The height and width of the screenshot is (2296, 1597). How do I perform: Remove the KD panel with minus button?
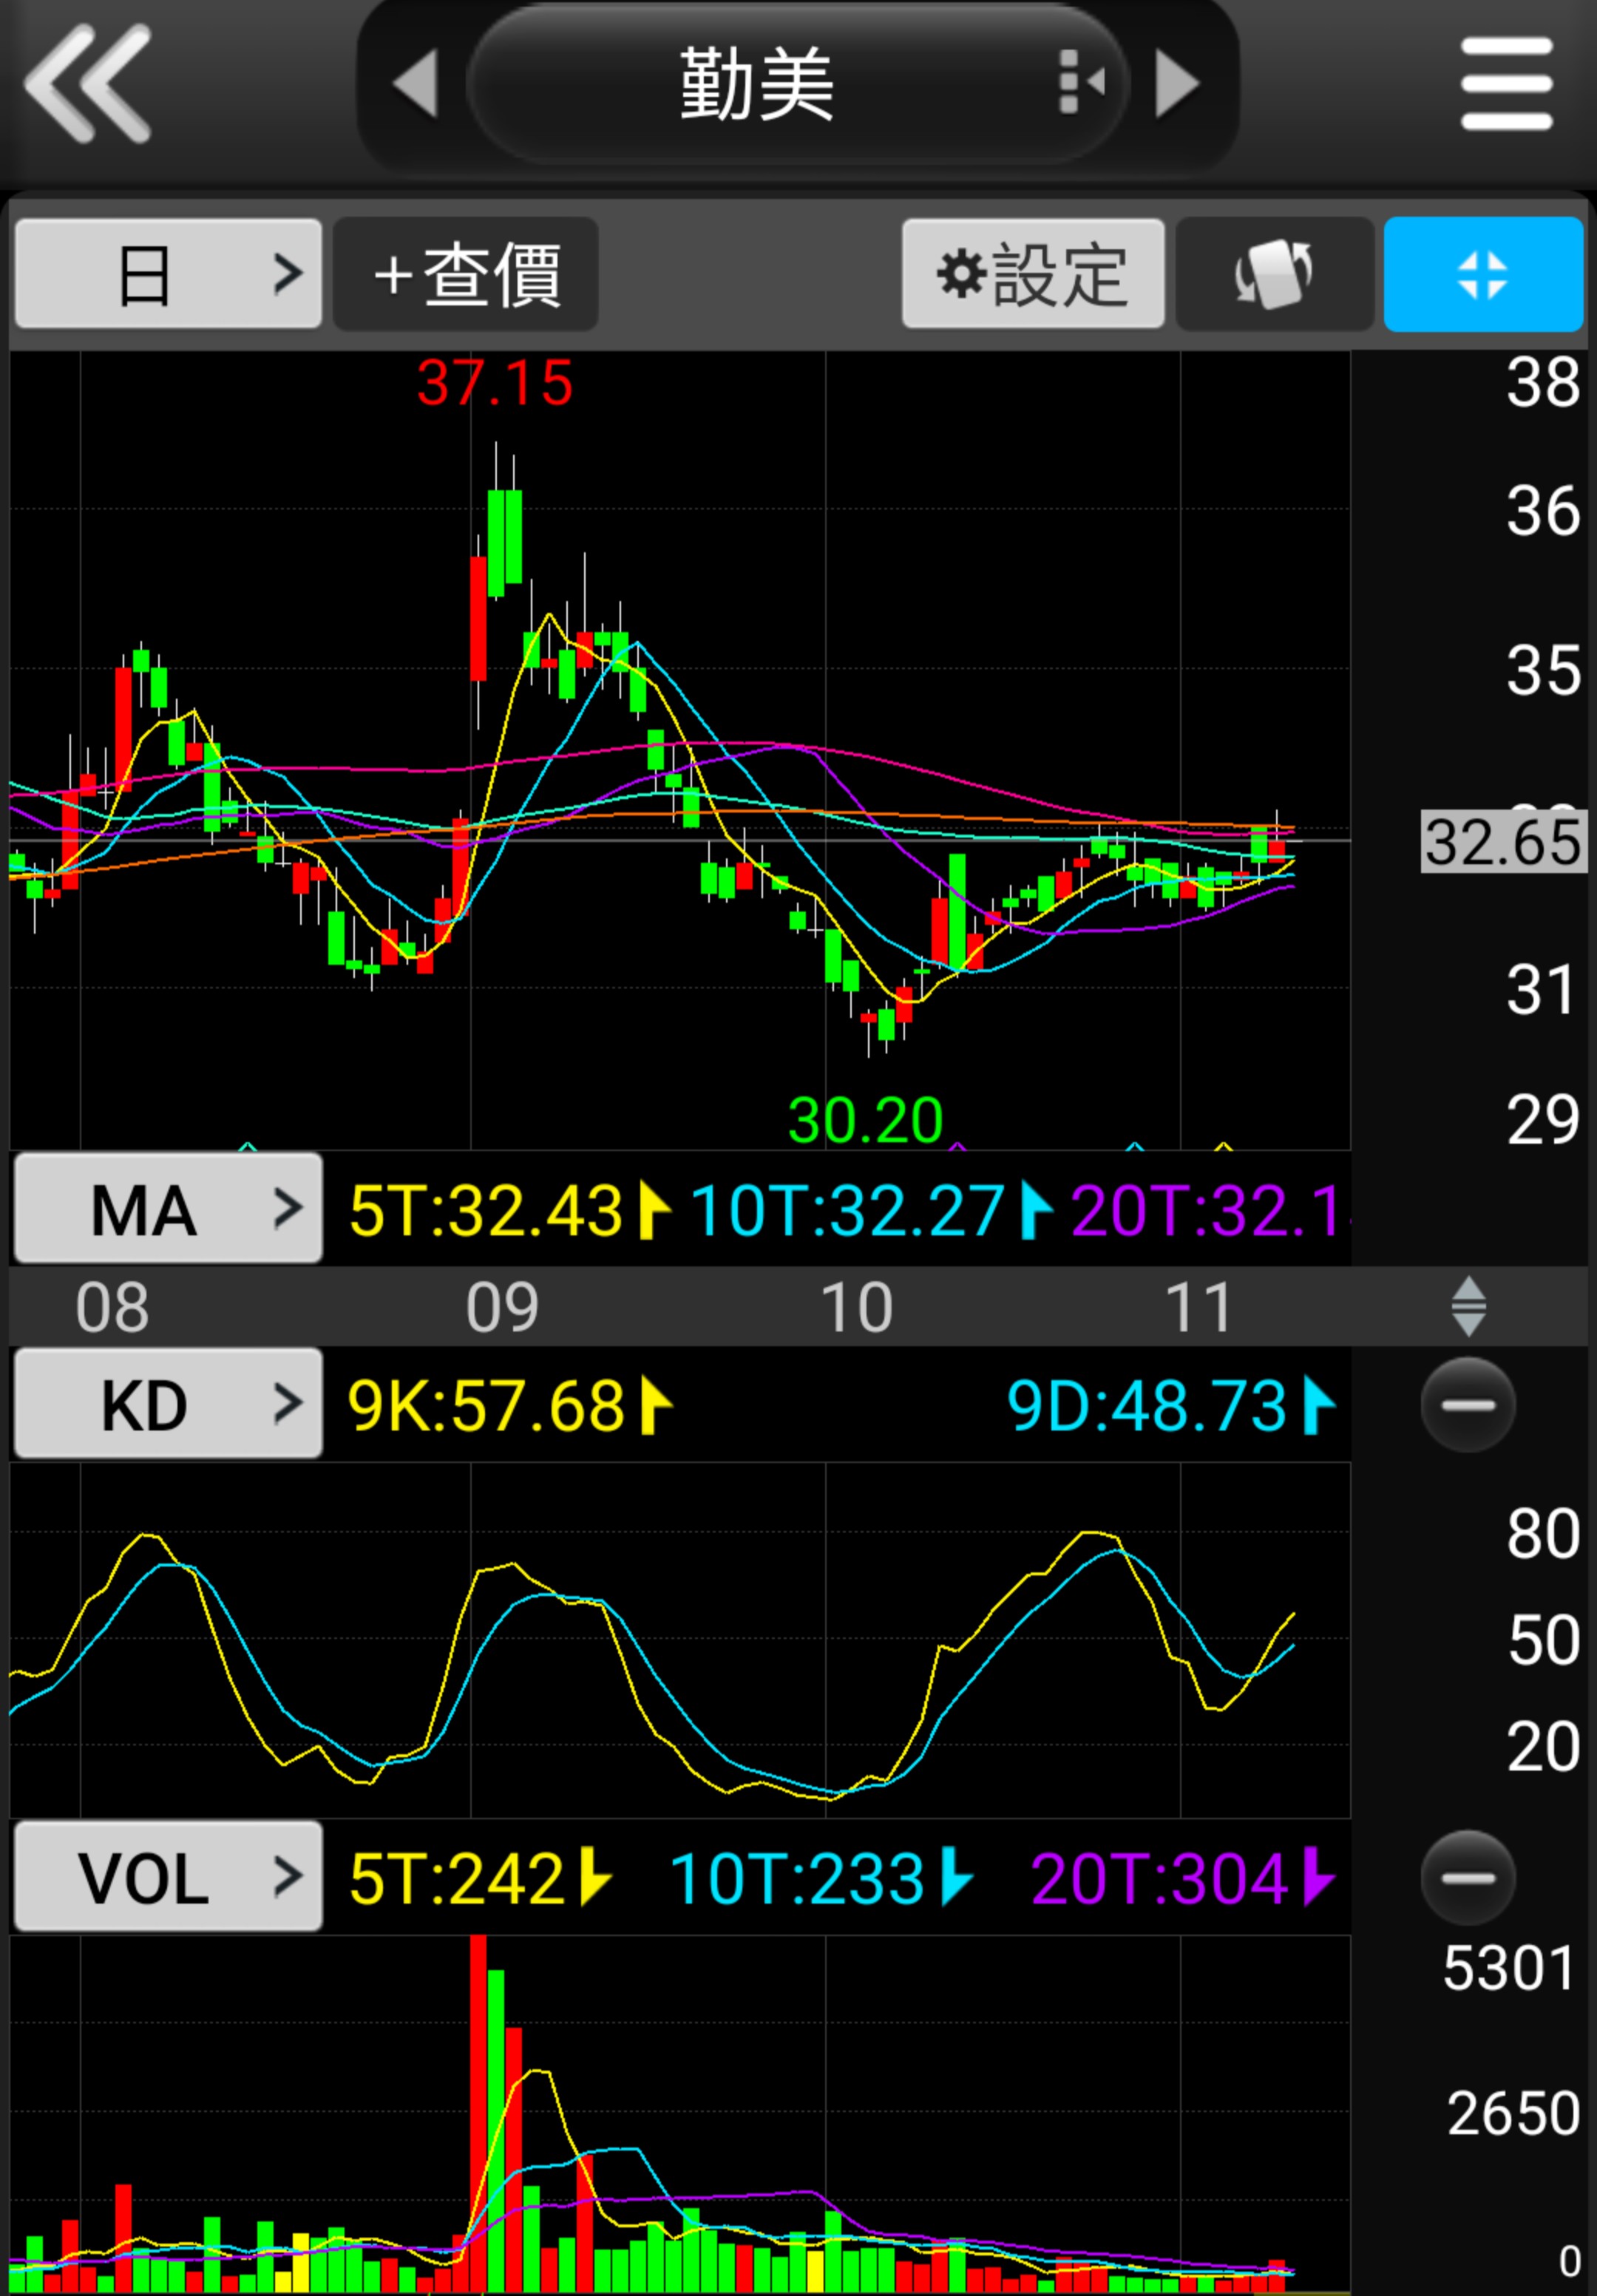pos(1468,1405)
